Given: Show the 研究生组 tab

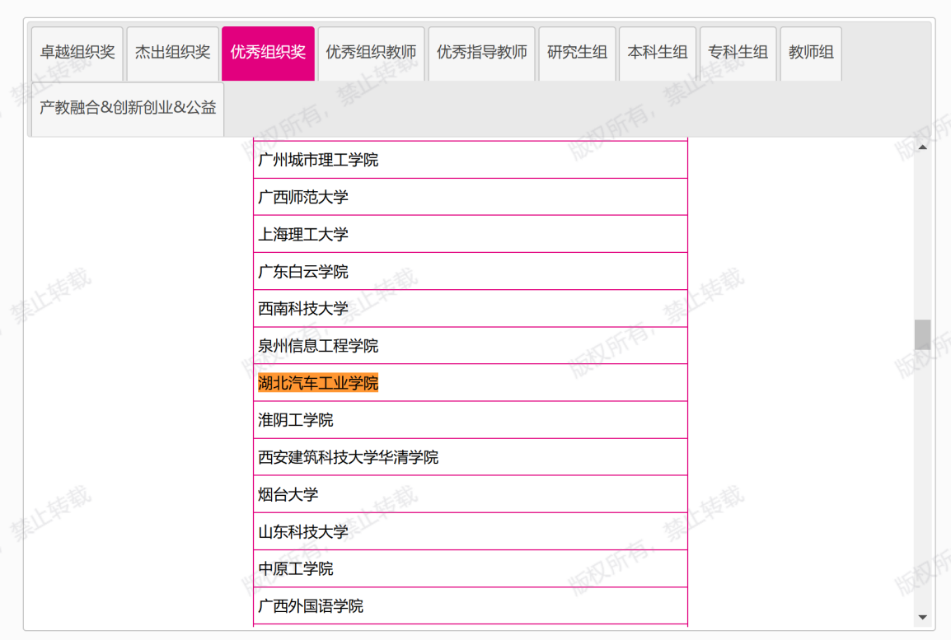Looking at the screenshot, I should (x=577, y=53).
